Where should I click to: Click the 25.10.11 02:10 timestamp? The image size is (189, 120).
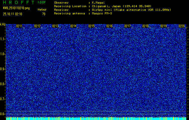tap(14, 14)
